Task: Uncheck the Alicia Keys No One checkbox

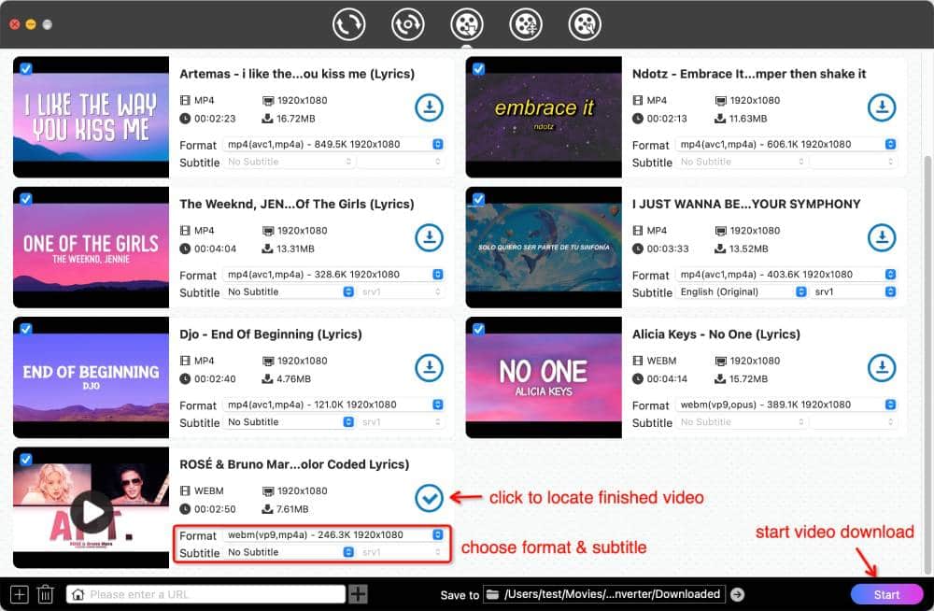Action: [x=478, y=329]
